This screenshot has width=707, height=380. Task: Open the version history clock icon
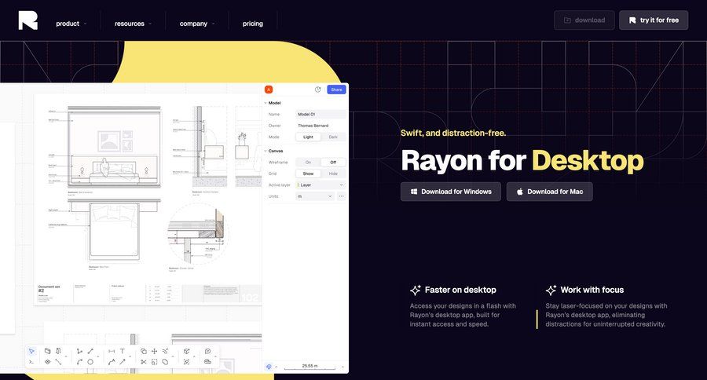tap(318, 90)
